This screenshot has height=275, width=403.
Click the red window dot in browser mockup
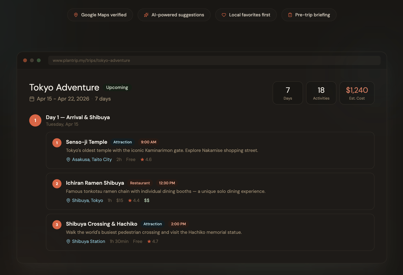point(25,60)
